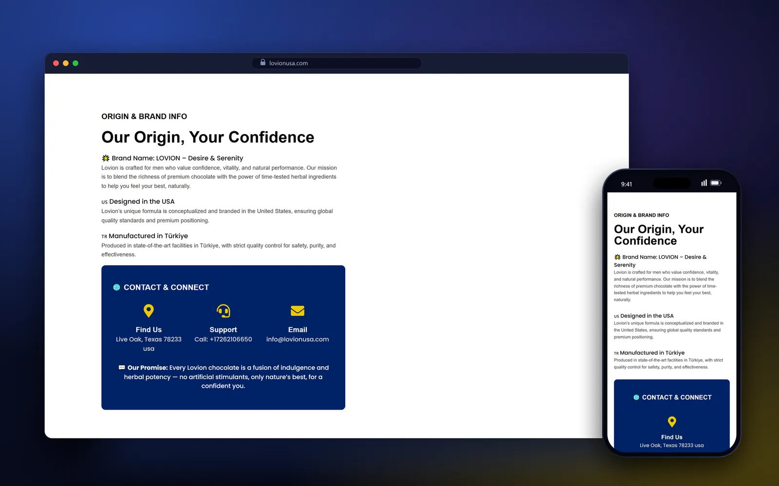Click the yellow location pin icon in browser

click(148, 311)
